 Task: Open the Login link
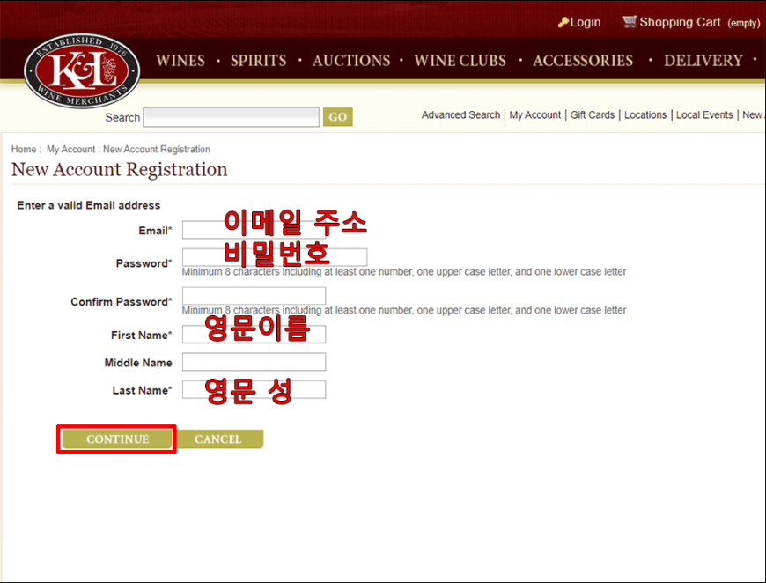point(586,22)
